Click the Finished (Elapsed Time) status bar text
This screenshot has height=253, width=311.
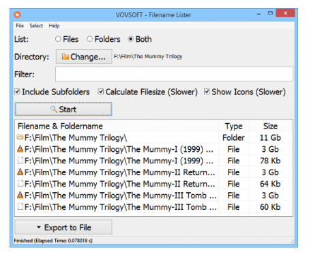click(x=53, y=241)
